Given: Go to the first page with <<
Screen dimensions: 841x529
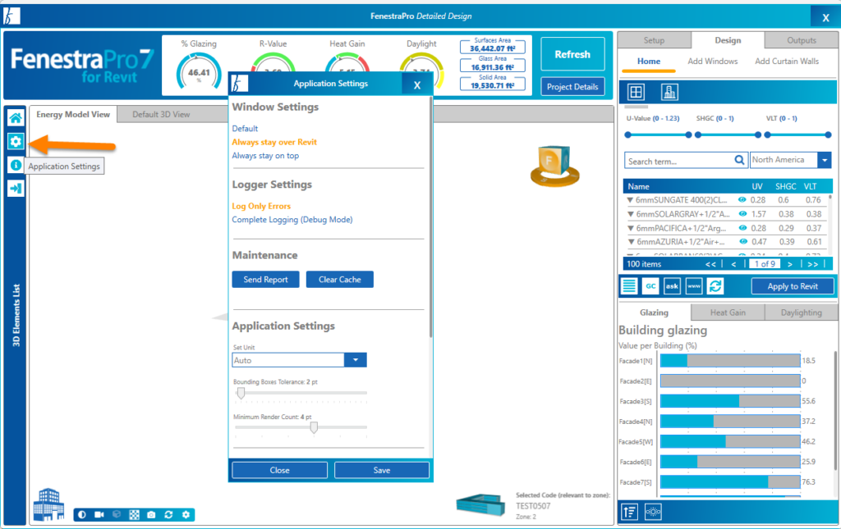Looking at the screenshot, I should (710, 264).
